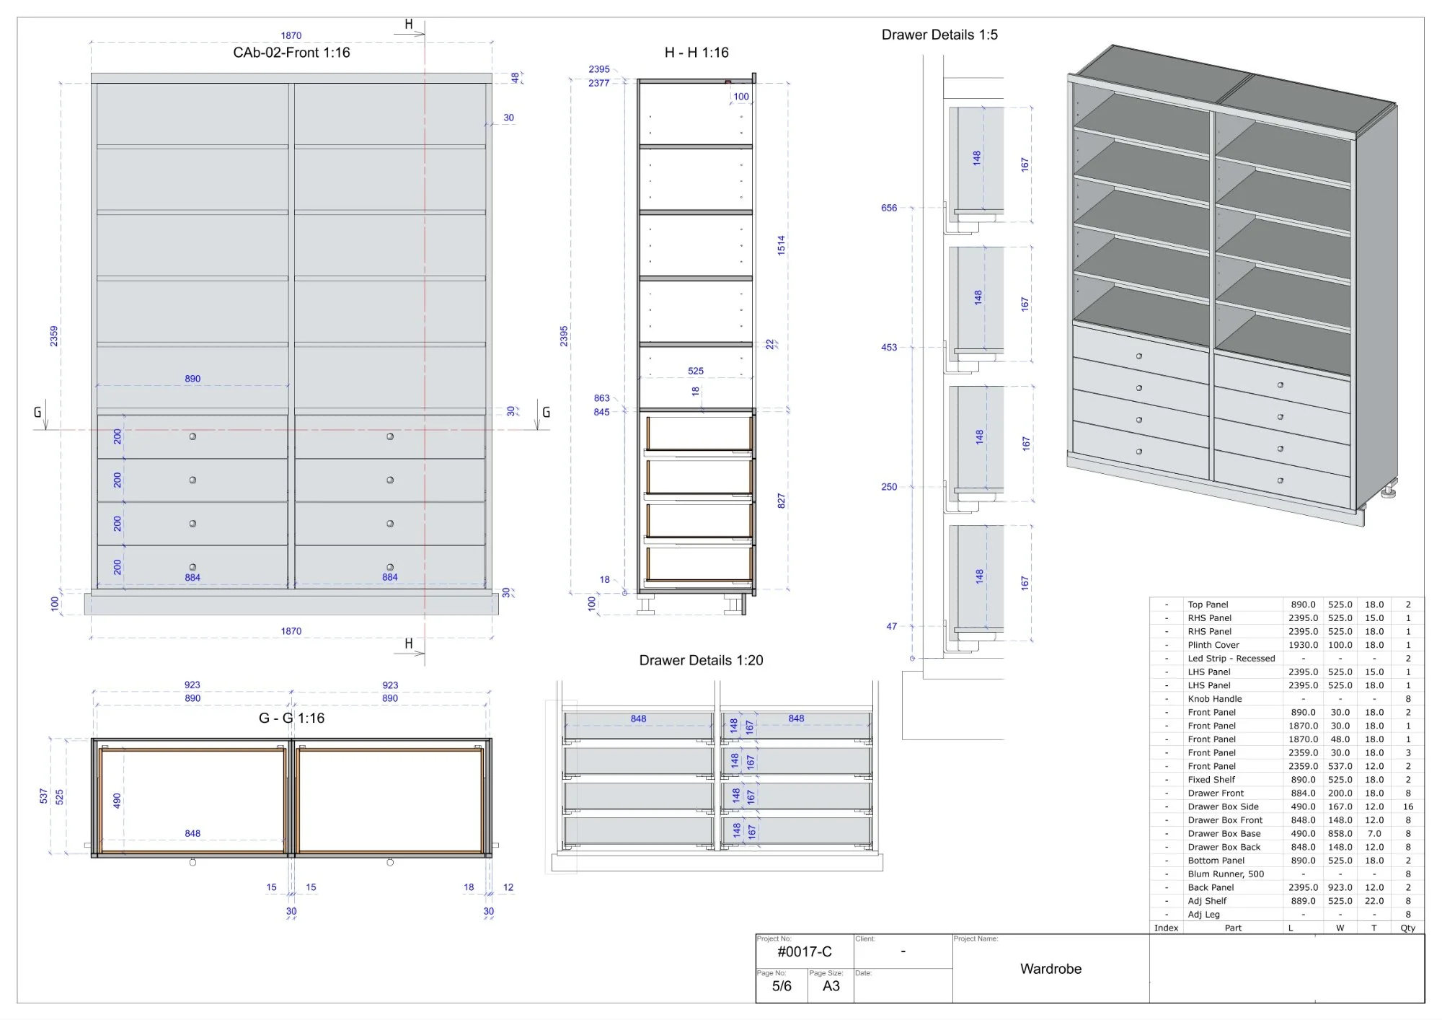
Task: Select the Plinth Cover row in parts table
Action: point(1213,645)
